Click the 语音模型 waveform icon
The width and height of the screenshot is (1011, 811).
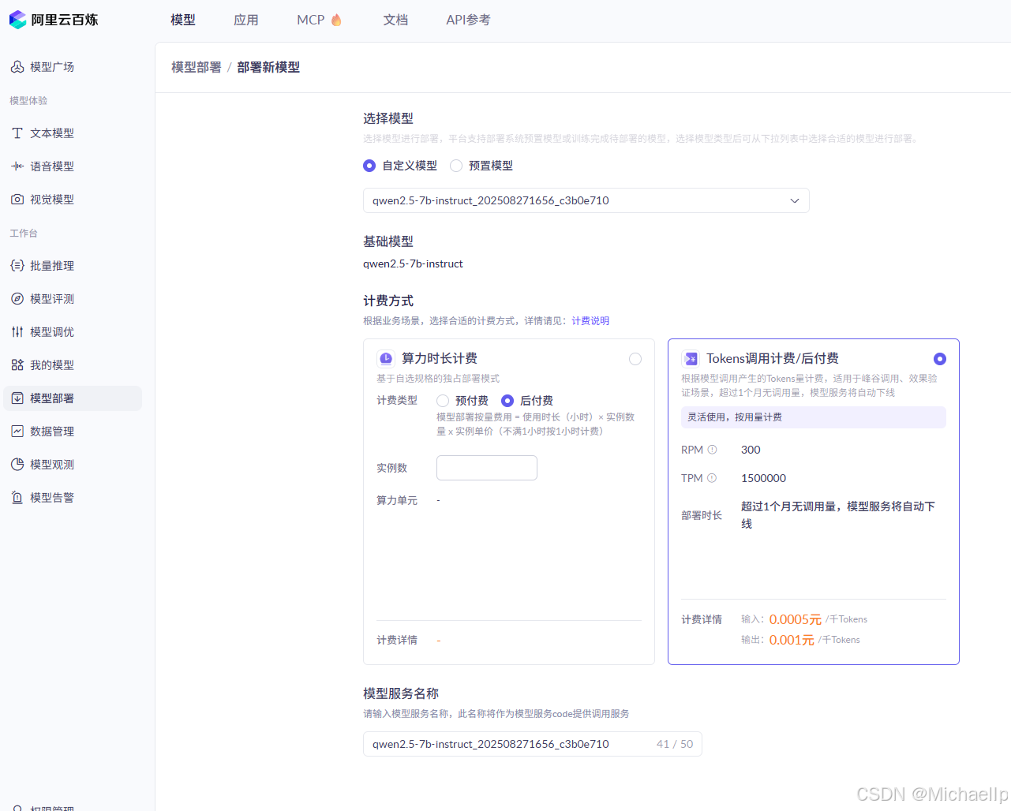tap(17, 166)
